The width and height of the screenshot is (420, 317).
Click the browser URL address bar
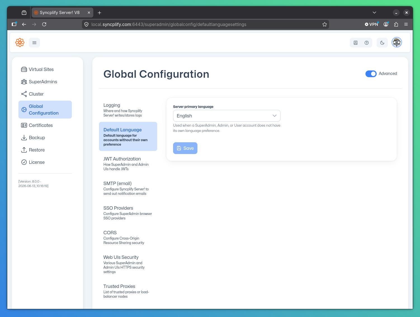coord(206,24)
